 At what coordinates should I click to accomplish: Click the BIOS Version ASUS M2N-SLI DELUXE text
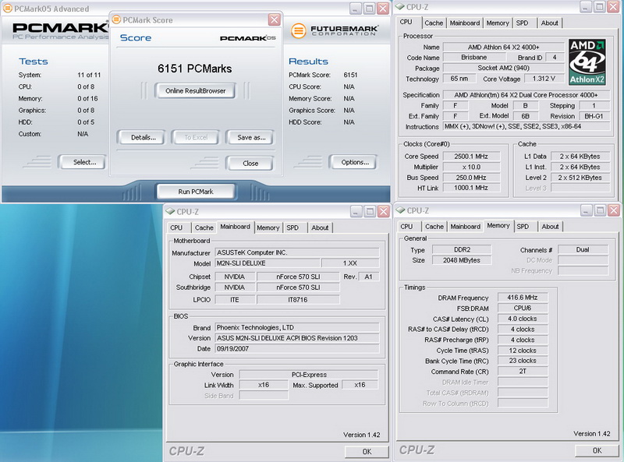pyautogui.click(x=297, y=338)
